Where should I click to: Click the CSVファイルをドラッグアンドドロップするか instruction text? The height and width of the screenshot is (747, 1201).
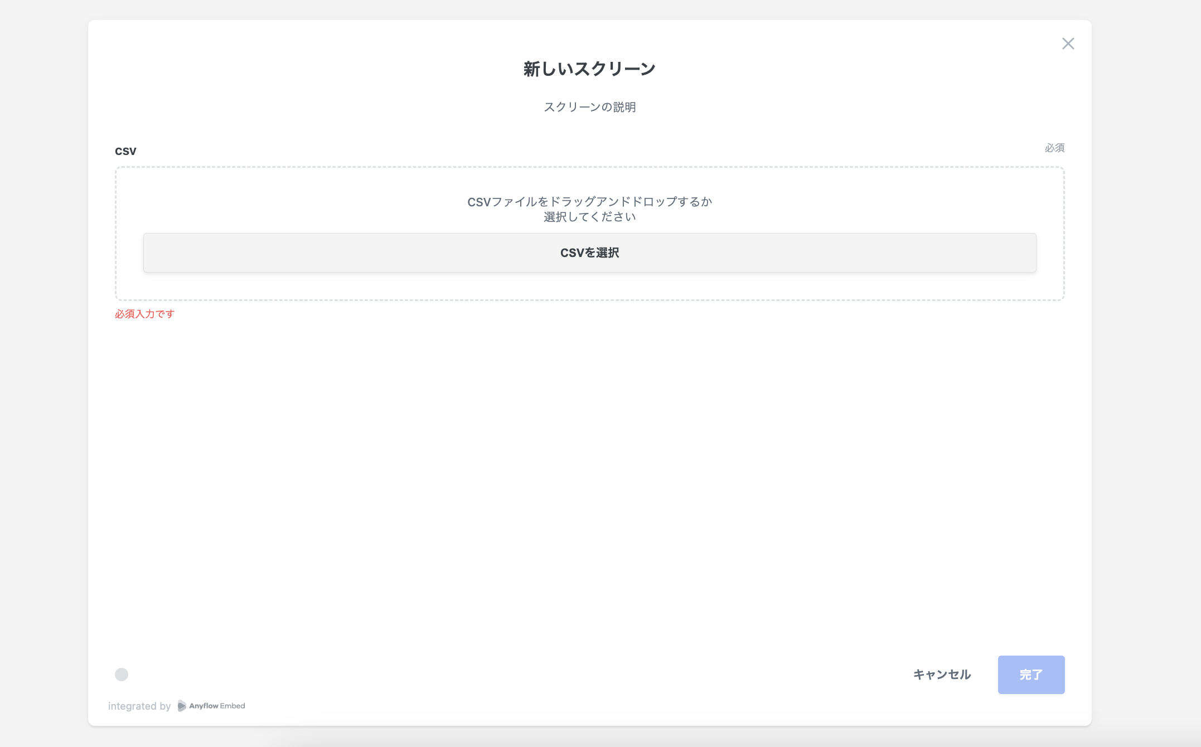pyautogui.click(x=589, y=201)
